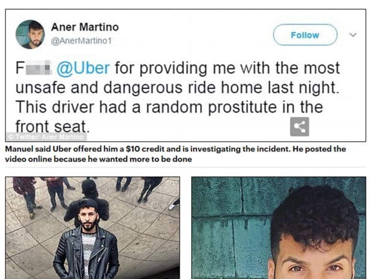Click the words 'front seat.' in the tweet

53,127
